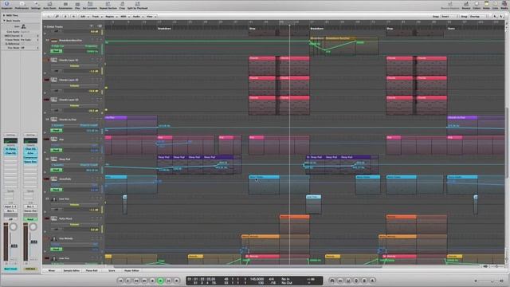Click the tempo field in transport display
This screenshot has height=287, width=510.
(257, 279)
